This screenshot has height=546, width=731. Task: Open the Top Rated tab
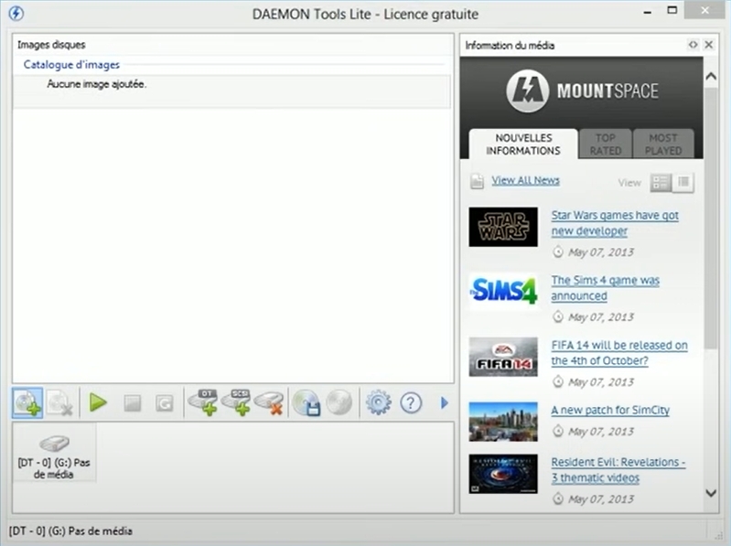(605, 145)
